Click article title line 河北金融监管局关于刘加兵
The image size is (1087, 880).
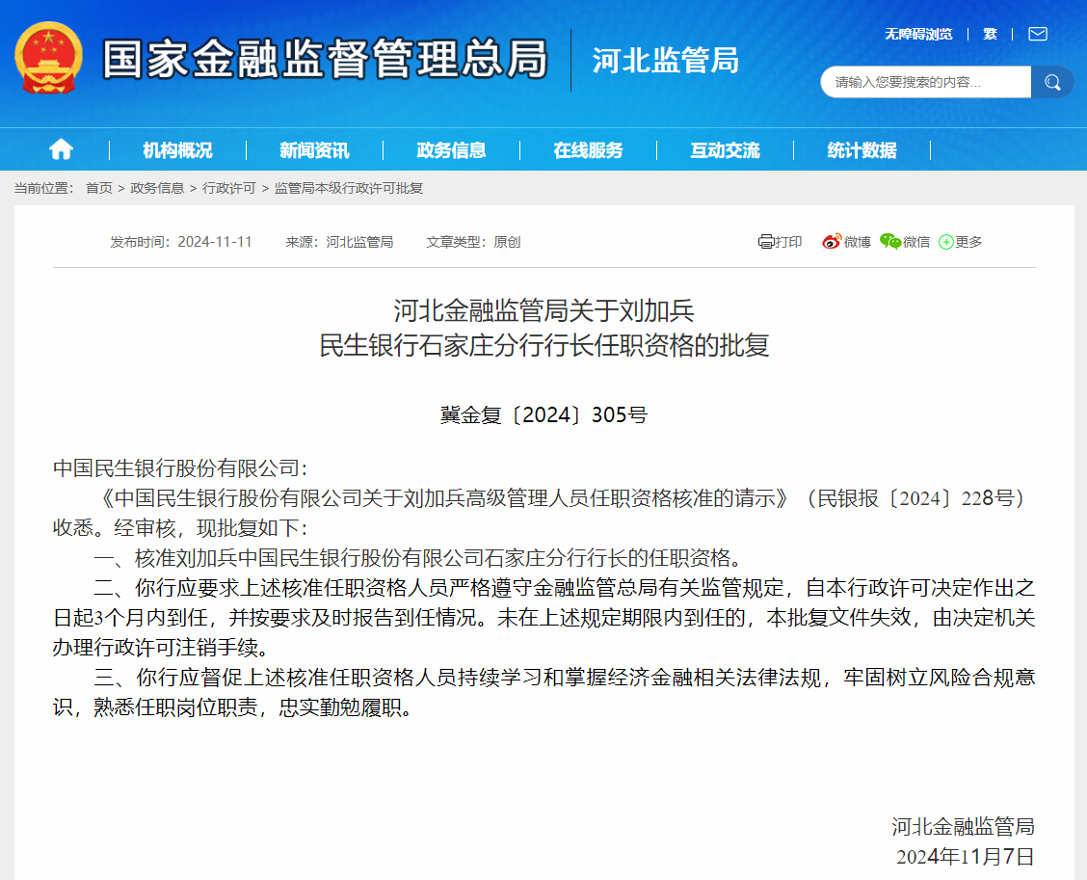[544, 310]
